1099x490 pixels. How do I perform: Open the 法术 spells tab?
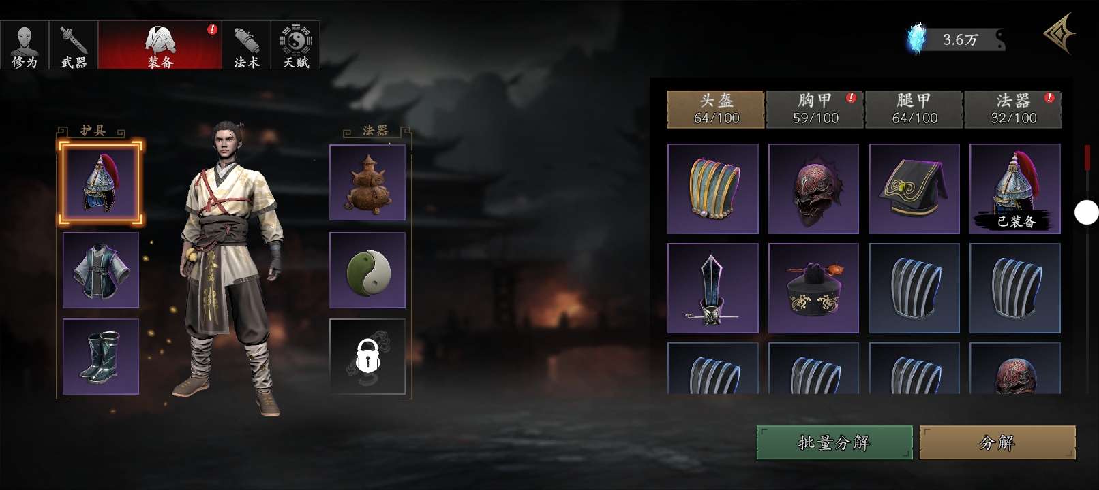click(246, 45)
